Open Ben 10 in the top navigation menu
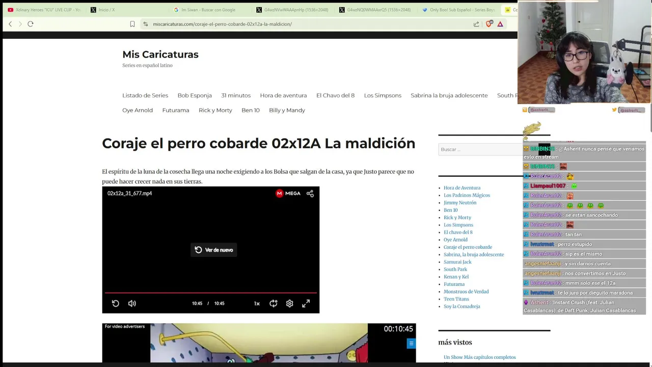The height and width of the screenshot is (367, 652). 251,110
